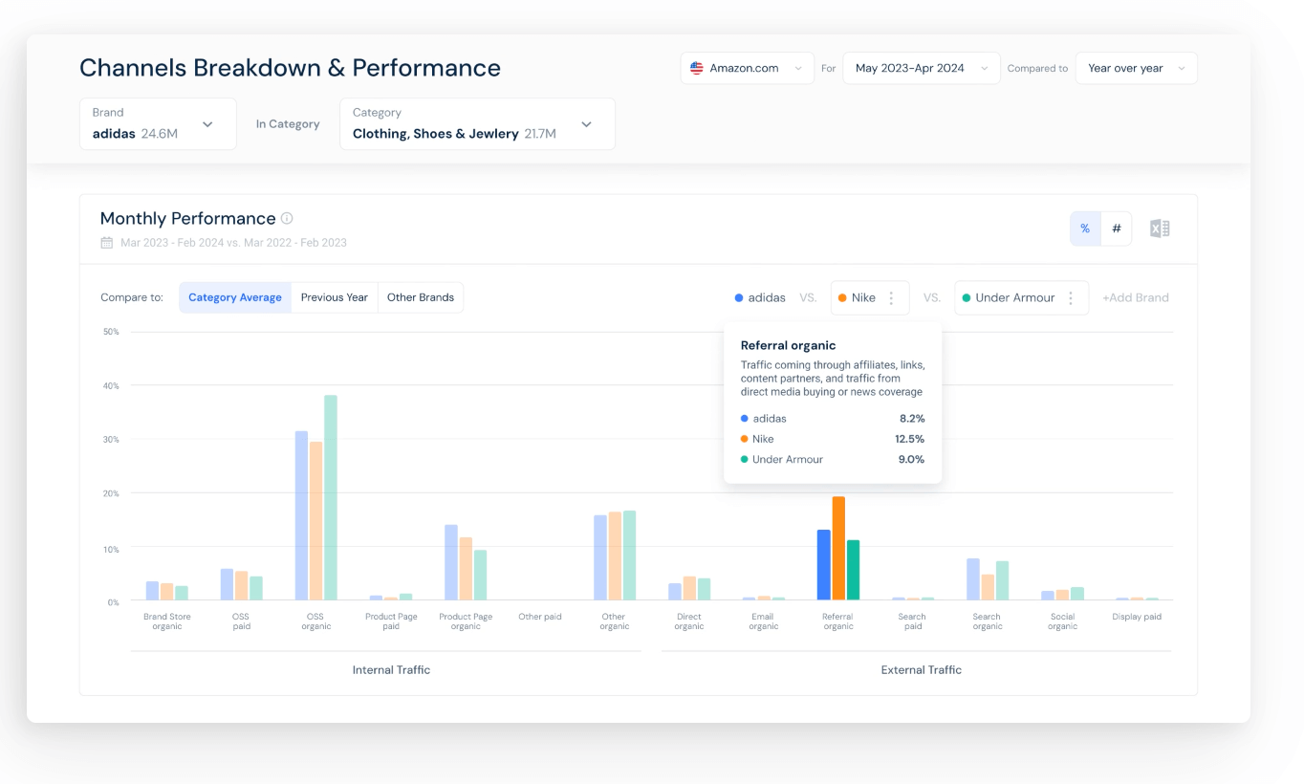Select Category Average comparison

click(x=234, y=297)
